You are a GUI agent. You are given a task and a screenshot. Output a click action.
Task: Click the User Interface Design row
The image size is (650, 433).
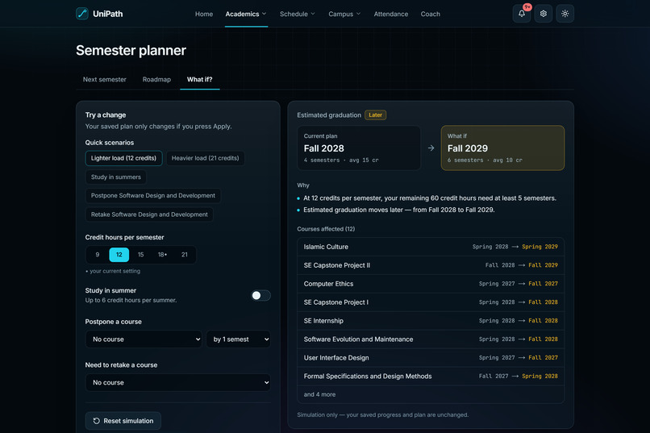click(x=431, y=357)
